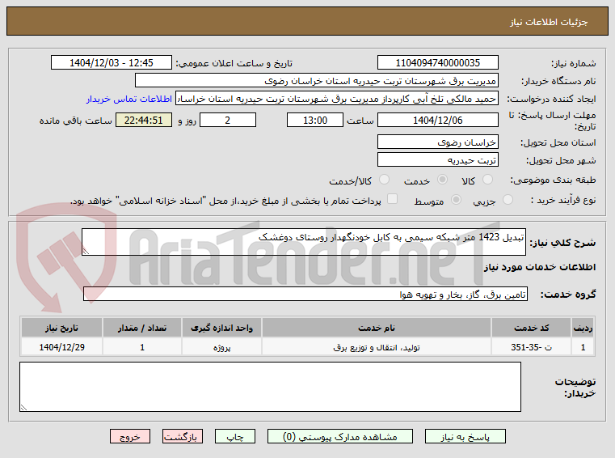Click the resize handle of توضیحات خریدار box

(23, 408)
